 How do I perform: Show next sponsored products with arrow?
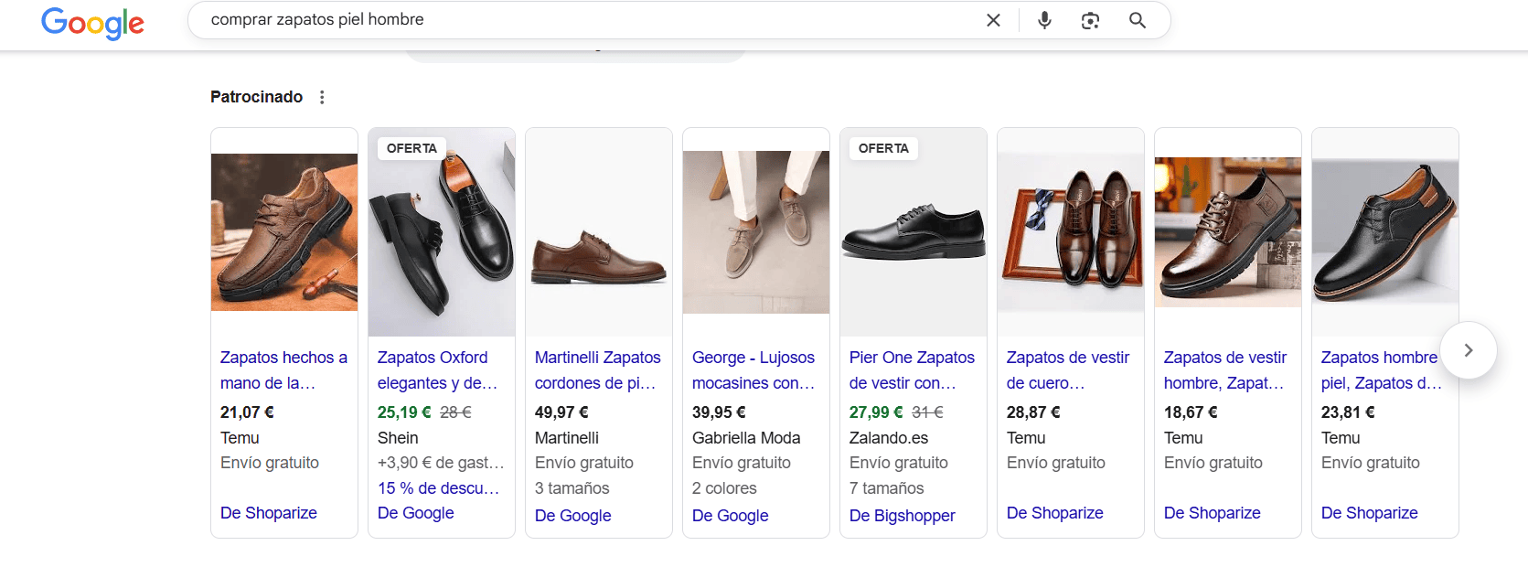click(x=1469, y=350)
